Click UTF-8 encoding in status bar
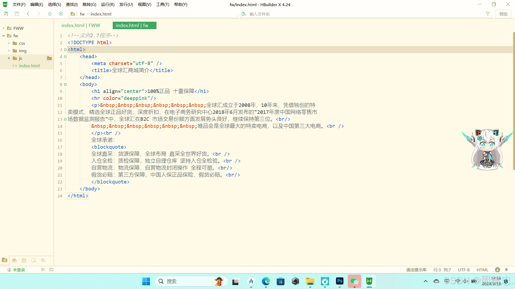This screenshot has width=515, height=289. tap(464, 270)
